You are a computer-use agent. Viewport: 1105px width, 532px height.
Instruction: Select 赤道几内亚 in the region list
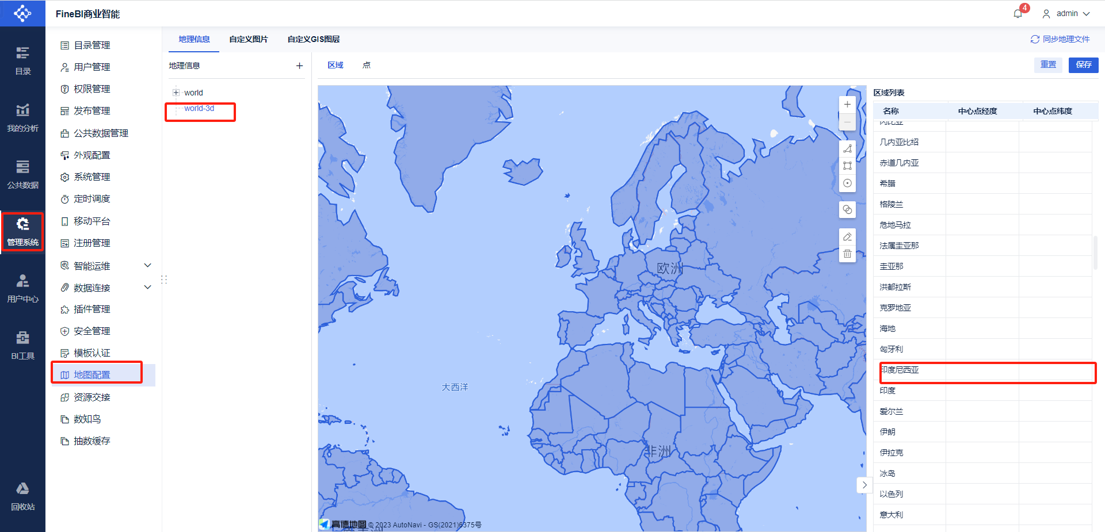coord(899,163)
